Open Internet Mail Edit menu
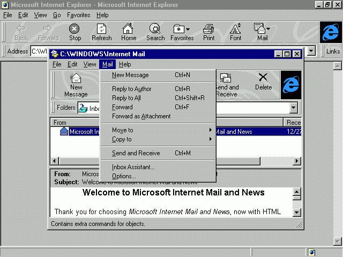Image resolution: width=343 pixels, height=257 pixels. 72,64
